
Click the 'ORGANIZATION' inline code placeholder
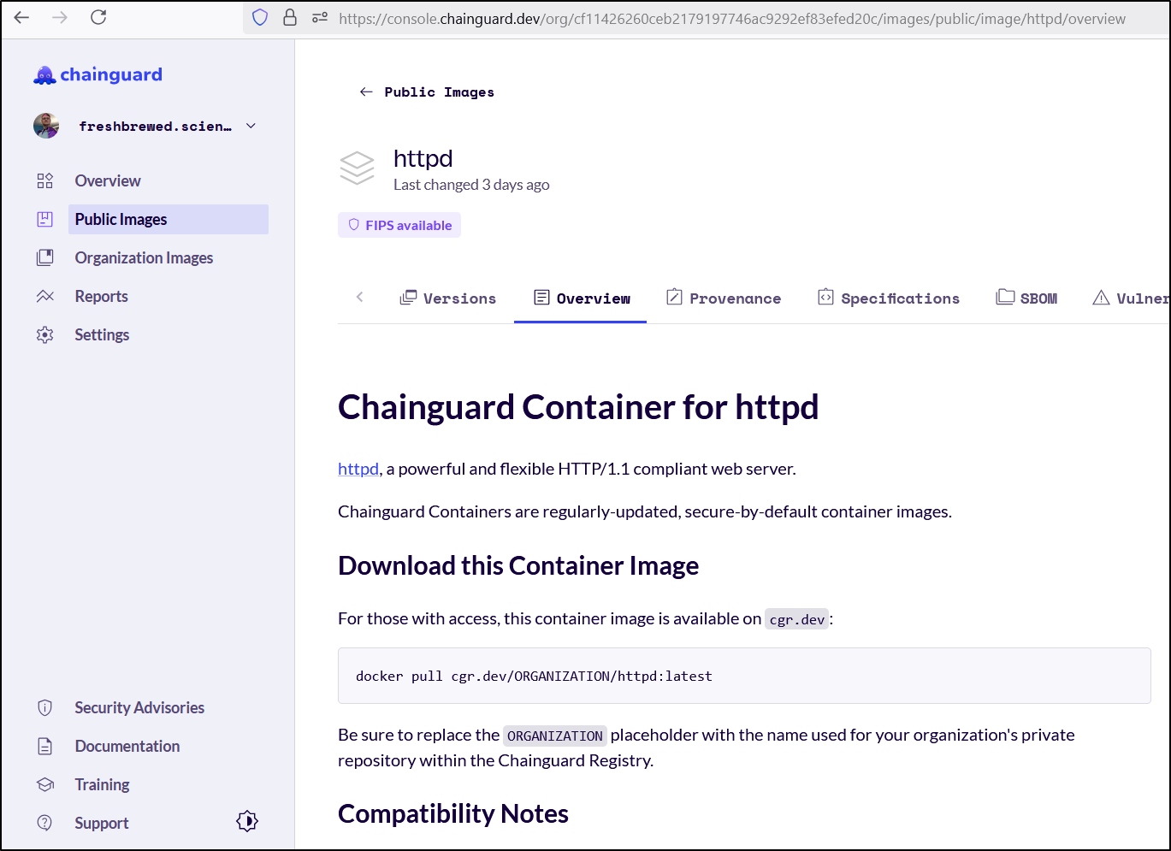tap(555, 736)
